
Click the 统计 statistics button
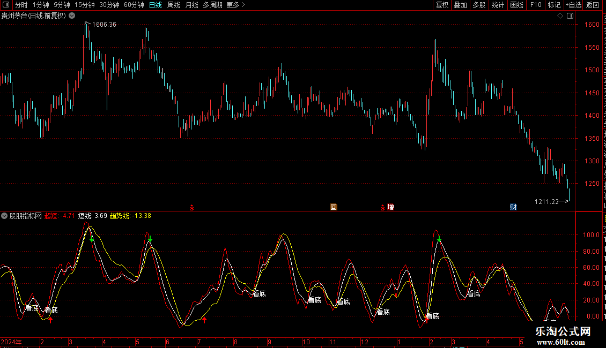coord(498,5)
